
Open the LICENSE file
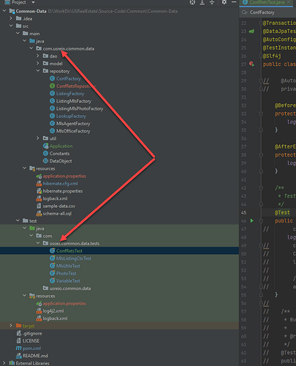(31, 341)
